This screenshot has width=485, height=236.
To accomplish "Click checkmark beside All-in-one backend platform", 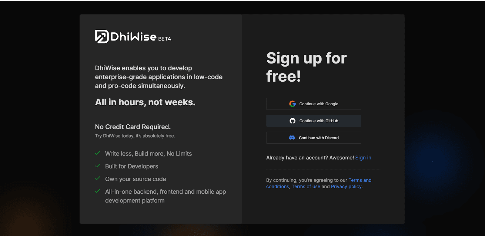I will pyautogui.click(x=98, y=191).
